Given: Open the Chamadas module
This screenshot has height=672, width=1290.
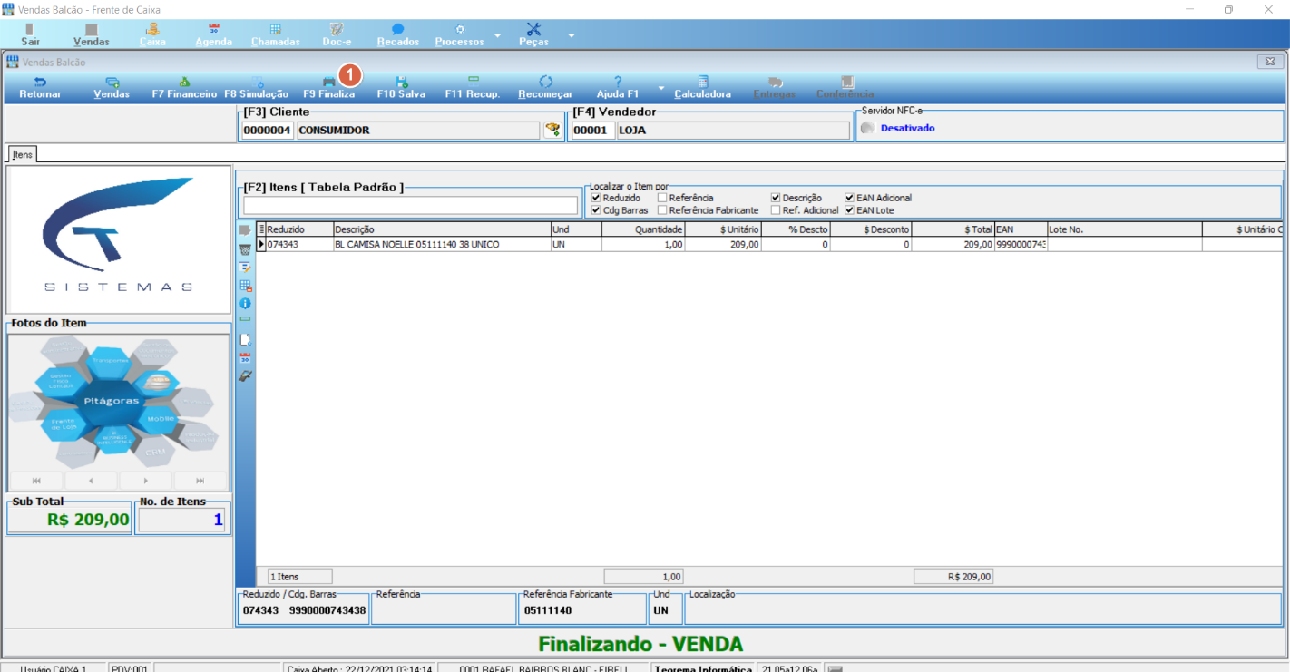Looking at the screenshot, I should 275,34.
